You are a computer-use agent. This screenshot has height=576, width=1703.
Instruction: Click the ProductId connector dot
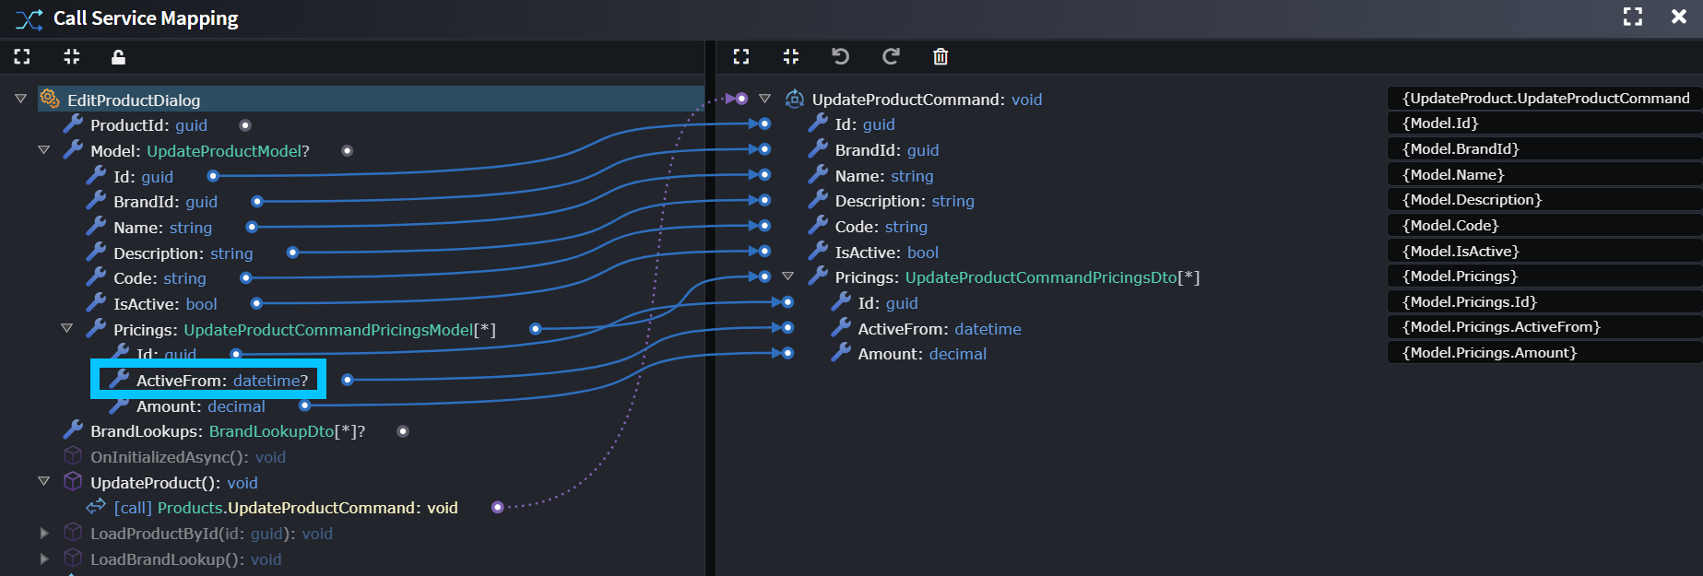click(x=245, y=125)
